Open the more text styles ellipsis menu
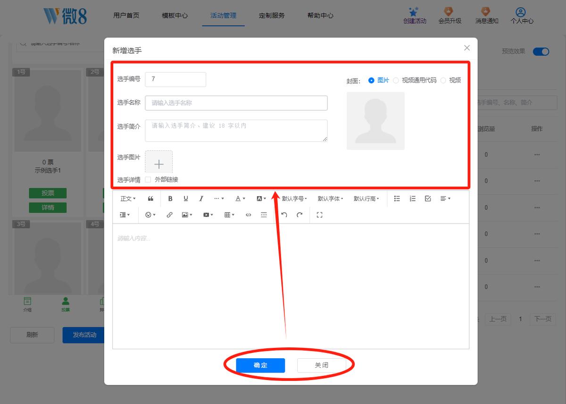The width and height of the screenshot is (566, 404). pos(219,199)
